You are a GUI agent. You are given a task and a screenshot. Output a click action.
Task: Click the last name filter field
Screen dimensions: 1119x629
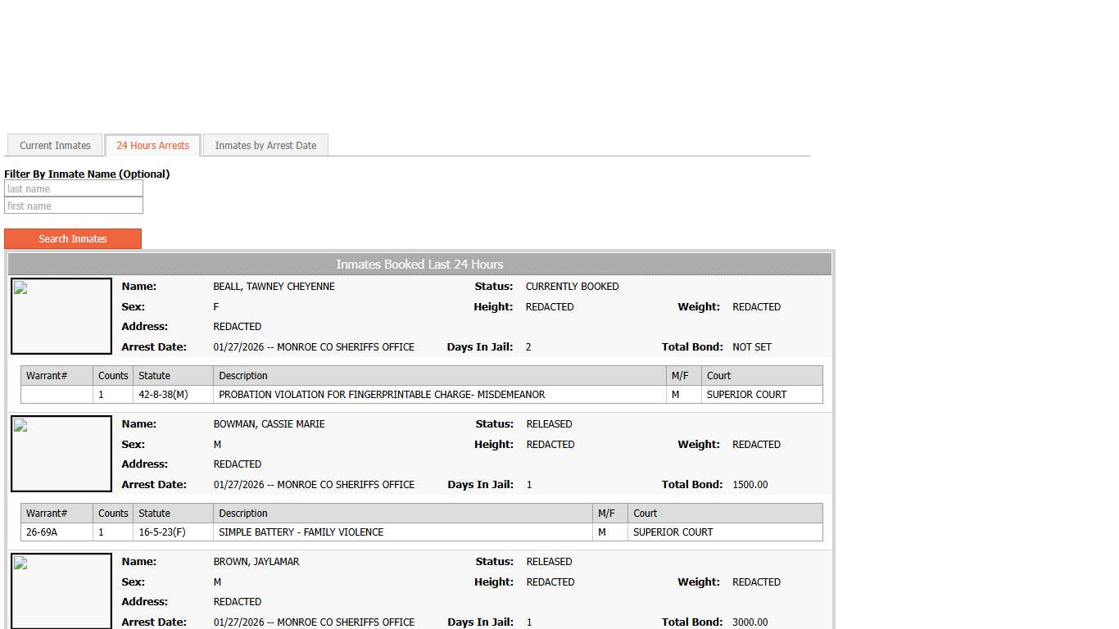[74, 189]
